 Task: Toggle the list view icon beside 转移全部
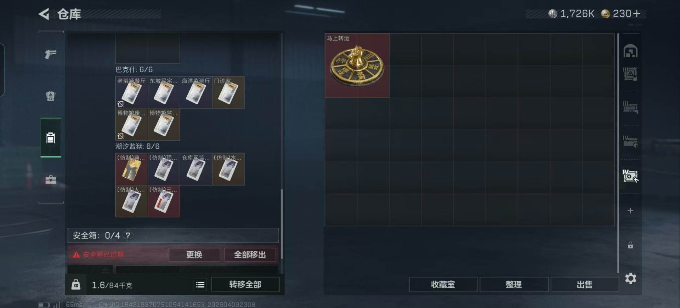click(200, 285)
